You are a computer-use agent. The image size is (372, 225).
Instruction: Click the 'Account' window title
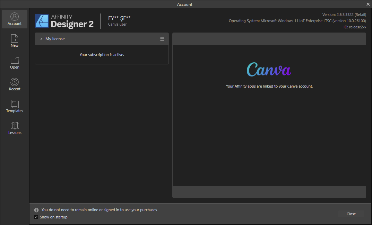click(184, 4)
